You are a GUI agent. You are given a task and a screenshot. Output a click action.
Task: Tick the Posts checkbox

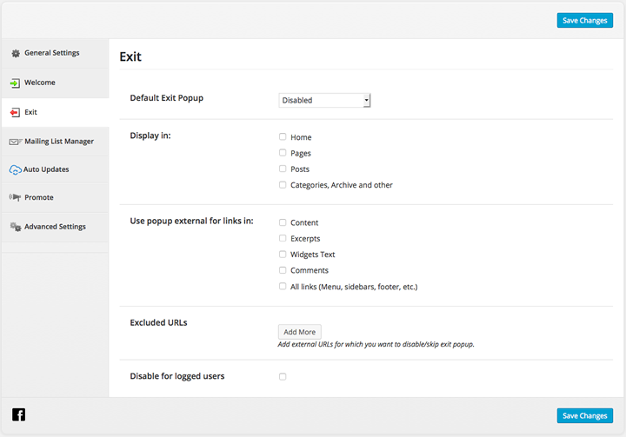[283, 169]
